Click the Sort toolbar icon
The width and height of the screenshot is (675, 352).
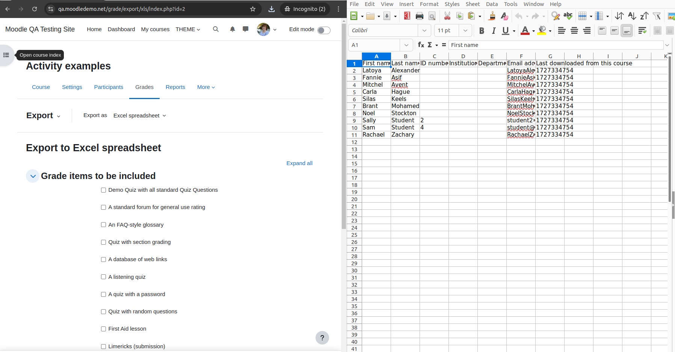619,16
